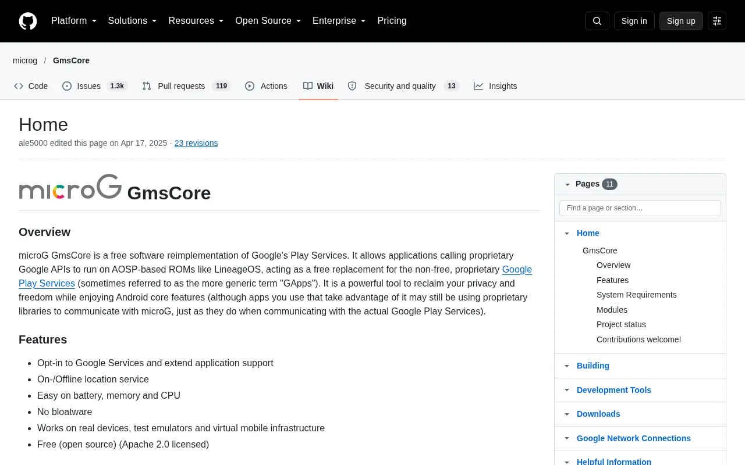Image resolution: width=745 pixels, height=465 pixels.
Task: Click the Sign in button
Action: 634,21
